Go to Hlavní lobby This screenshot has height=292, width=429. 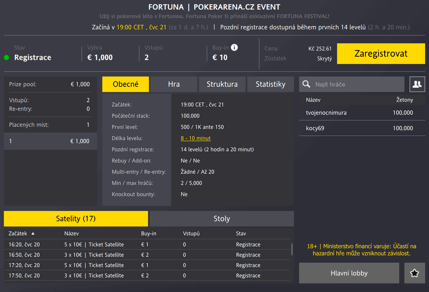(x=349, y=273)
